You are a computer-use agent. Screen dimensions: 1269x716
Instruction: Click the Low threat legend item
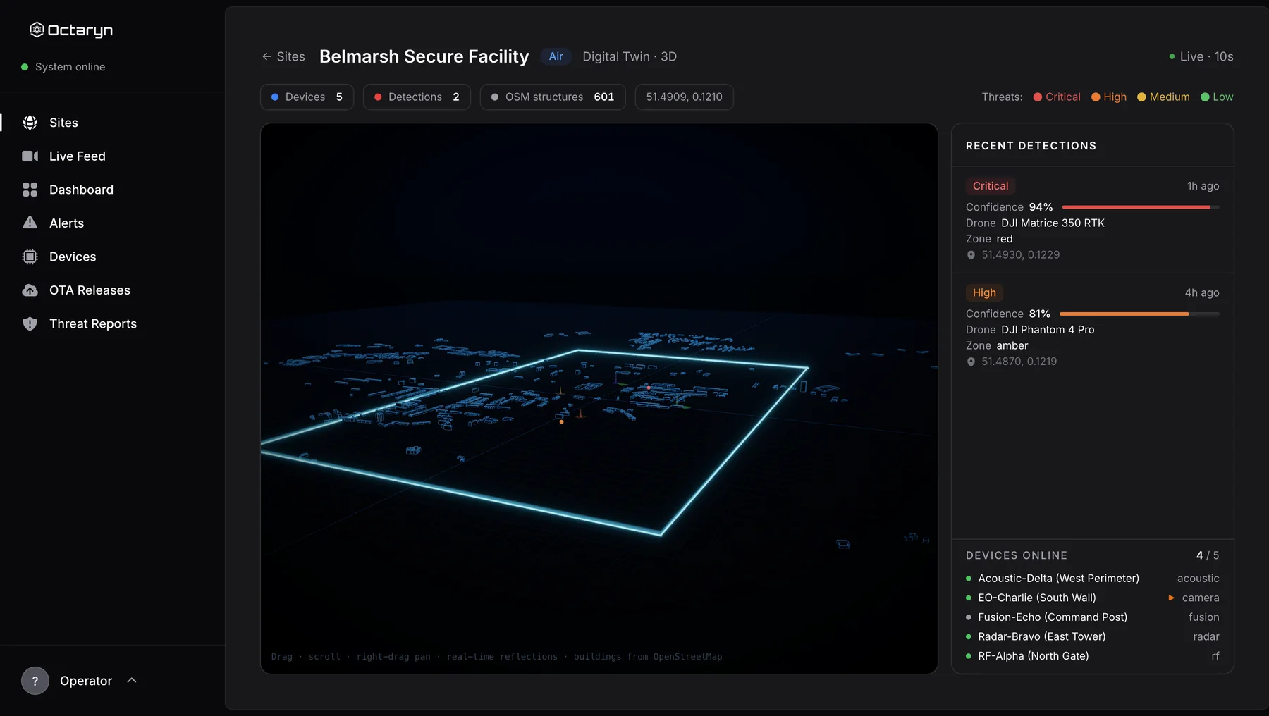1217,97
